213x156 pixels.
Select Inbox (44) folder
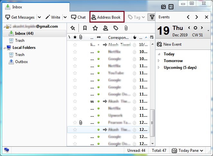[34, 33]
